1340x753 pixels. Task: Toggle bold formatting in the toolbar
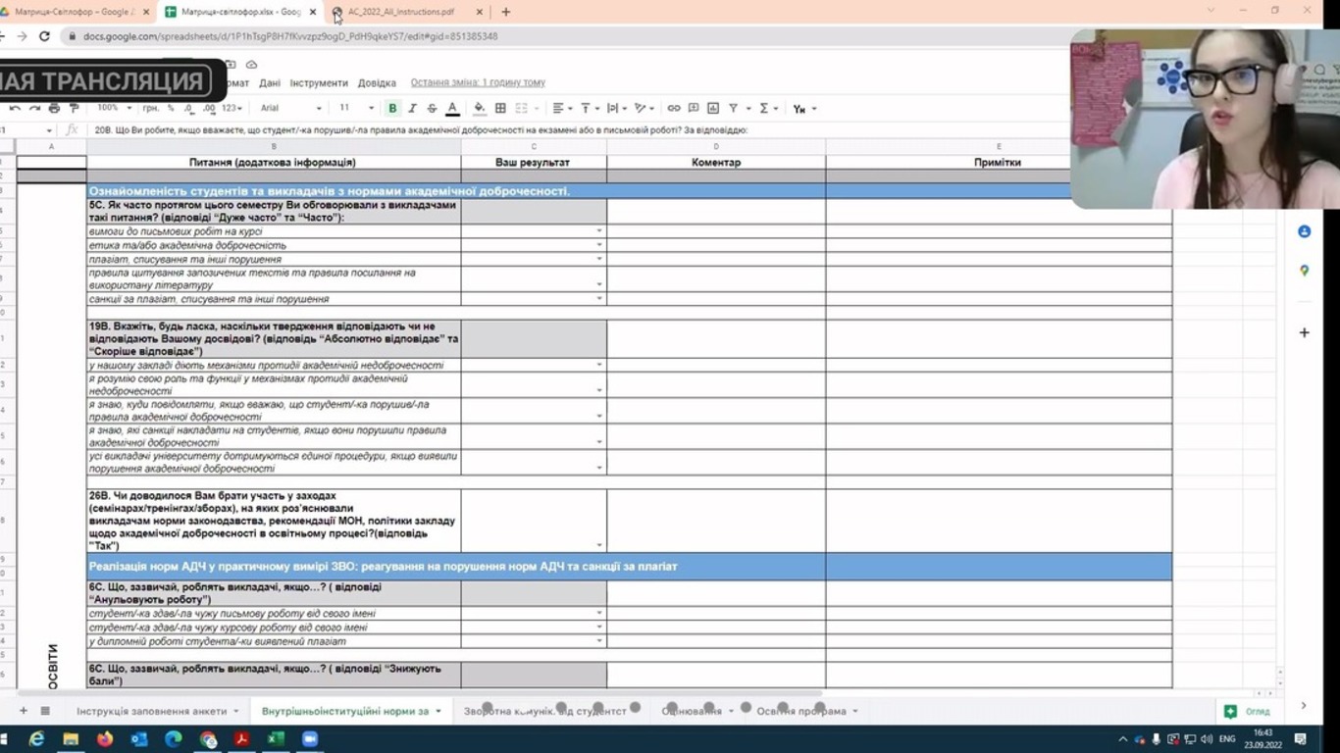[x=392, y=109]
